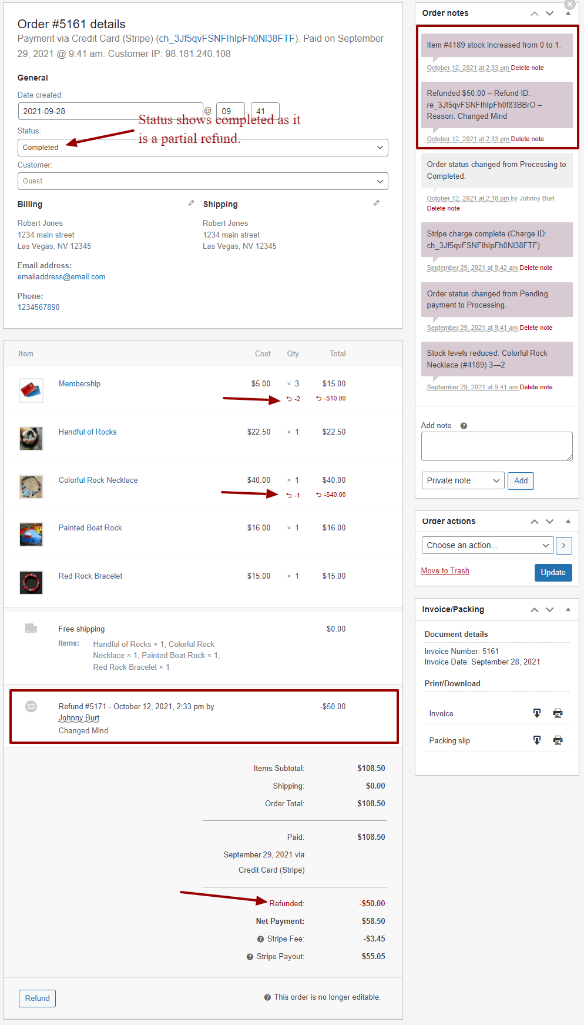584x1025 pixels.
Task: Open the Membership product link
Action: pos(79,384)
